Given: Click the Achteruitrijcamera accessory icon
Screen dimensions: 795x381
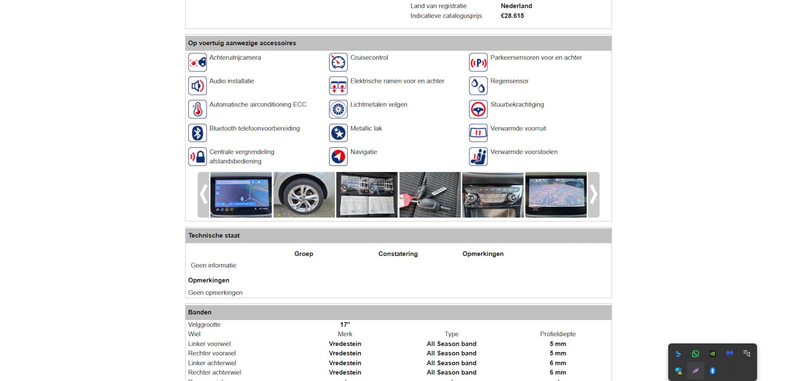Looking at the screenshot, I should (x=197, y=62).
